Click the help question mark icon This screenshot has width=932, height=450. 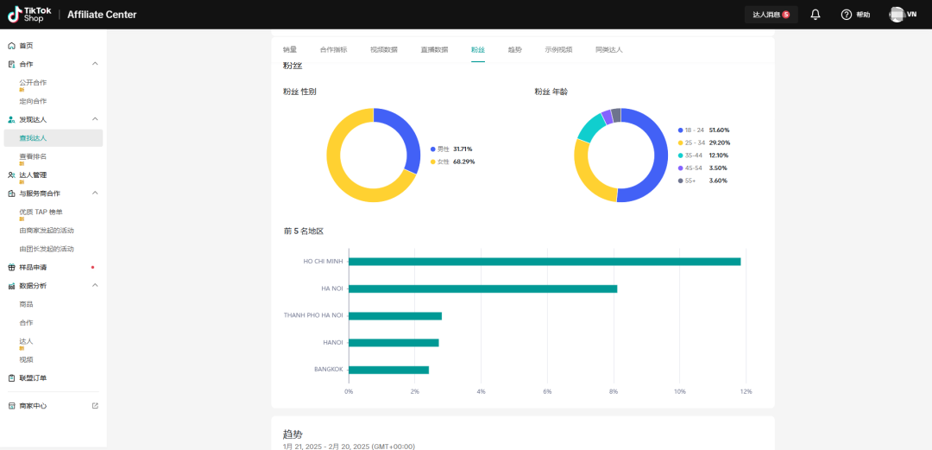[x=846, y=15]
